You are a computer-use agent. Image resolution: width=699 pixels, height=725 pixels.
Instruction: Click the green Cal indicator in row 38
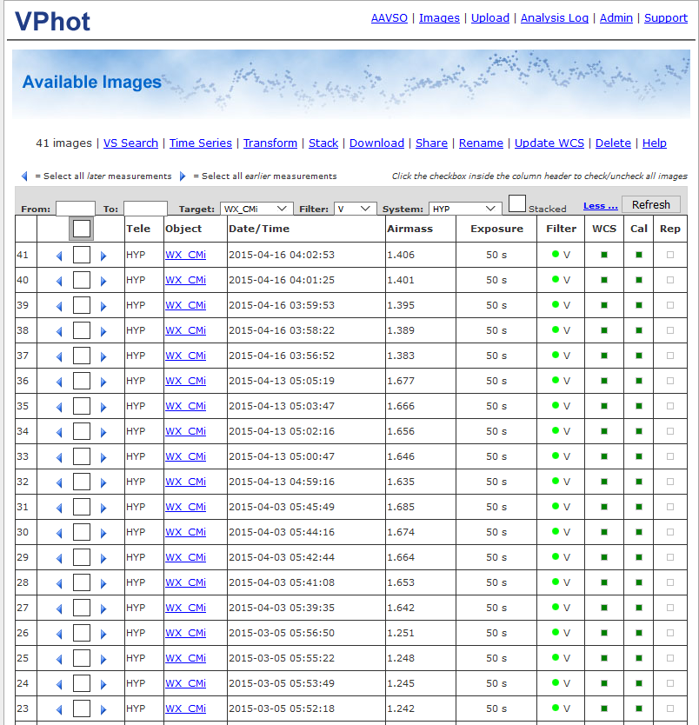(x=639, y=330)
